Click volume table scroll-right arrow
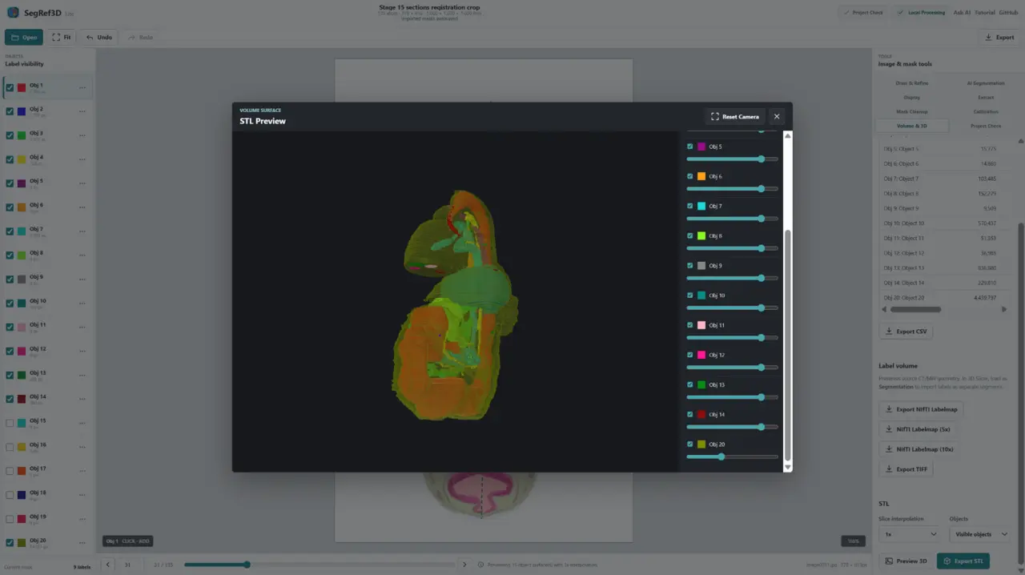1025x575 pixels. [1004, 309]
